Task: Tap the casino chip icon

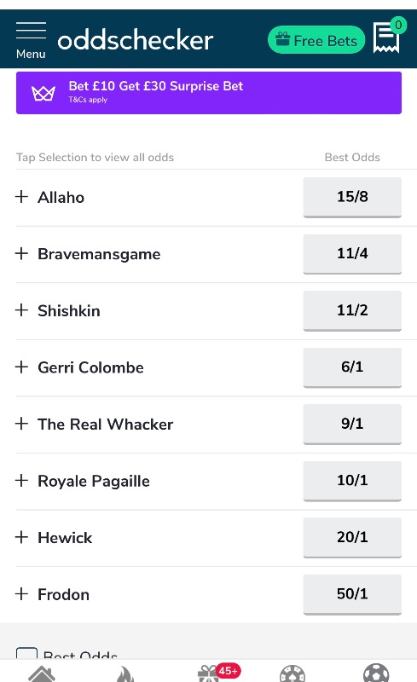Action: pos(292,673)
